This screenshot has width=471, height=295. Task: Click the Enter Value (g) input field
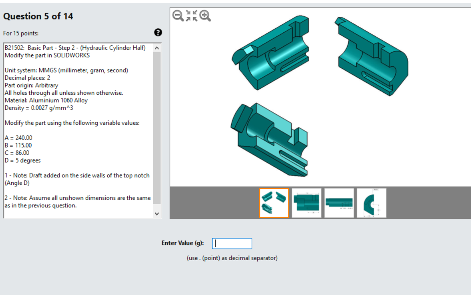click(x=232, y=243)
